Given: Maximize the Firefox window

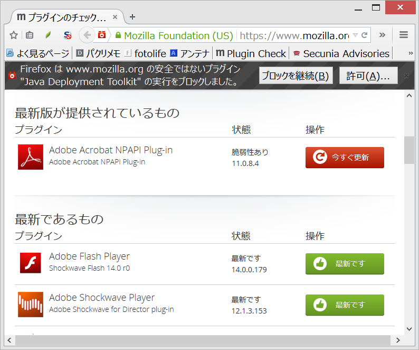Looking at the screenshot, I should [x=376, y=7].
